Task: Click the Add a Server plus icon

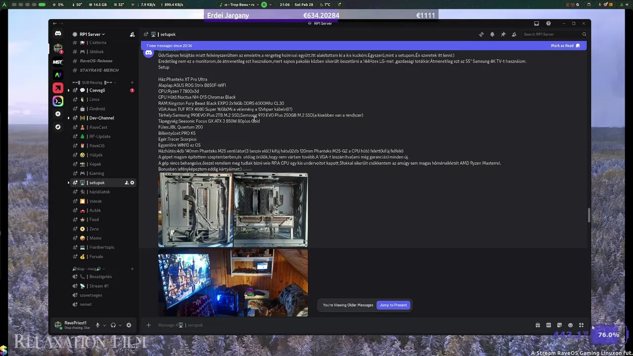Action: 58,114
